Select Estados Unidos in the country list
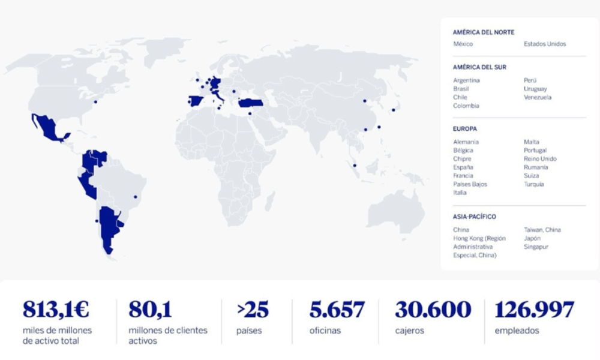The width and height of the screenshot is (600, 360). click(545, 44)
